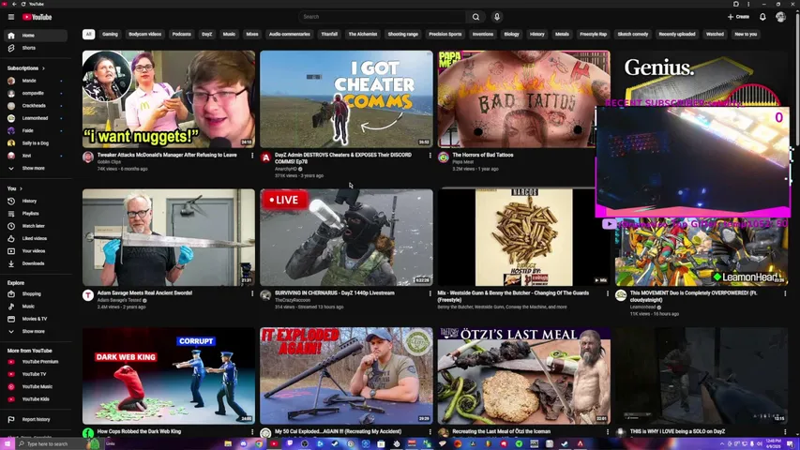The height and width of the screenshot is (450, 800).
Task: Select the All filter chip
Action: 88,34
